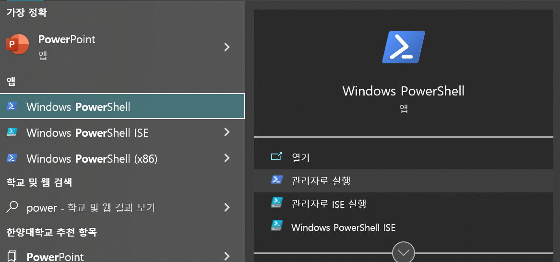
Task: Select Windows PowerShell (x86) result
Action: 122,158
